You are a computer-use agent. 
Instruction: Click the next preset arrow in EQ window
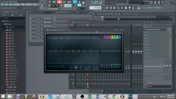(x=117, y=30)
